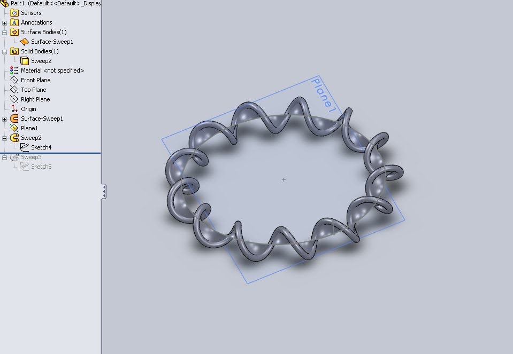The image size is (513, 354).
Task: Collapse the feature tree panel handle
Action: [104, 191]
